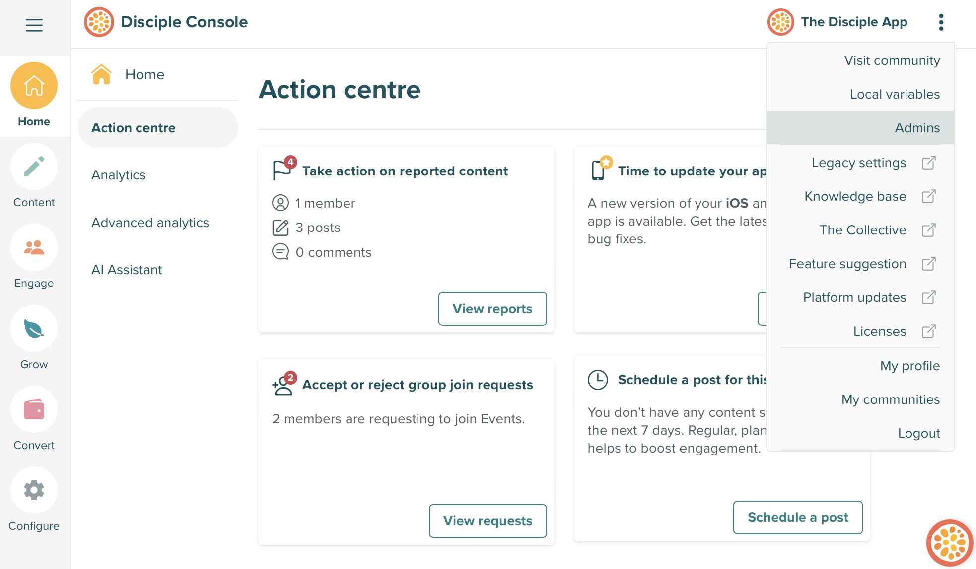The image size is (976, 569).
Task: Click Schedule a post
Action: tap(797, 517)
